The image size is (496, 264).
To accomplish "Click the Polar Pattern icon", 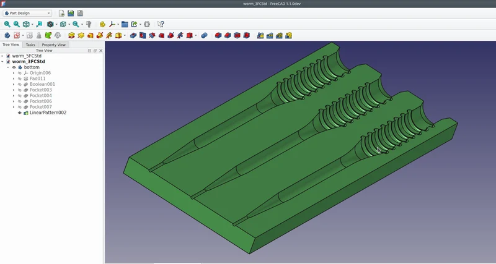I will tap(279, 35).
